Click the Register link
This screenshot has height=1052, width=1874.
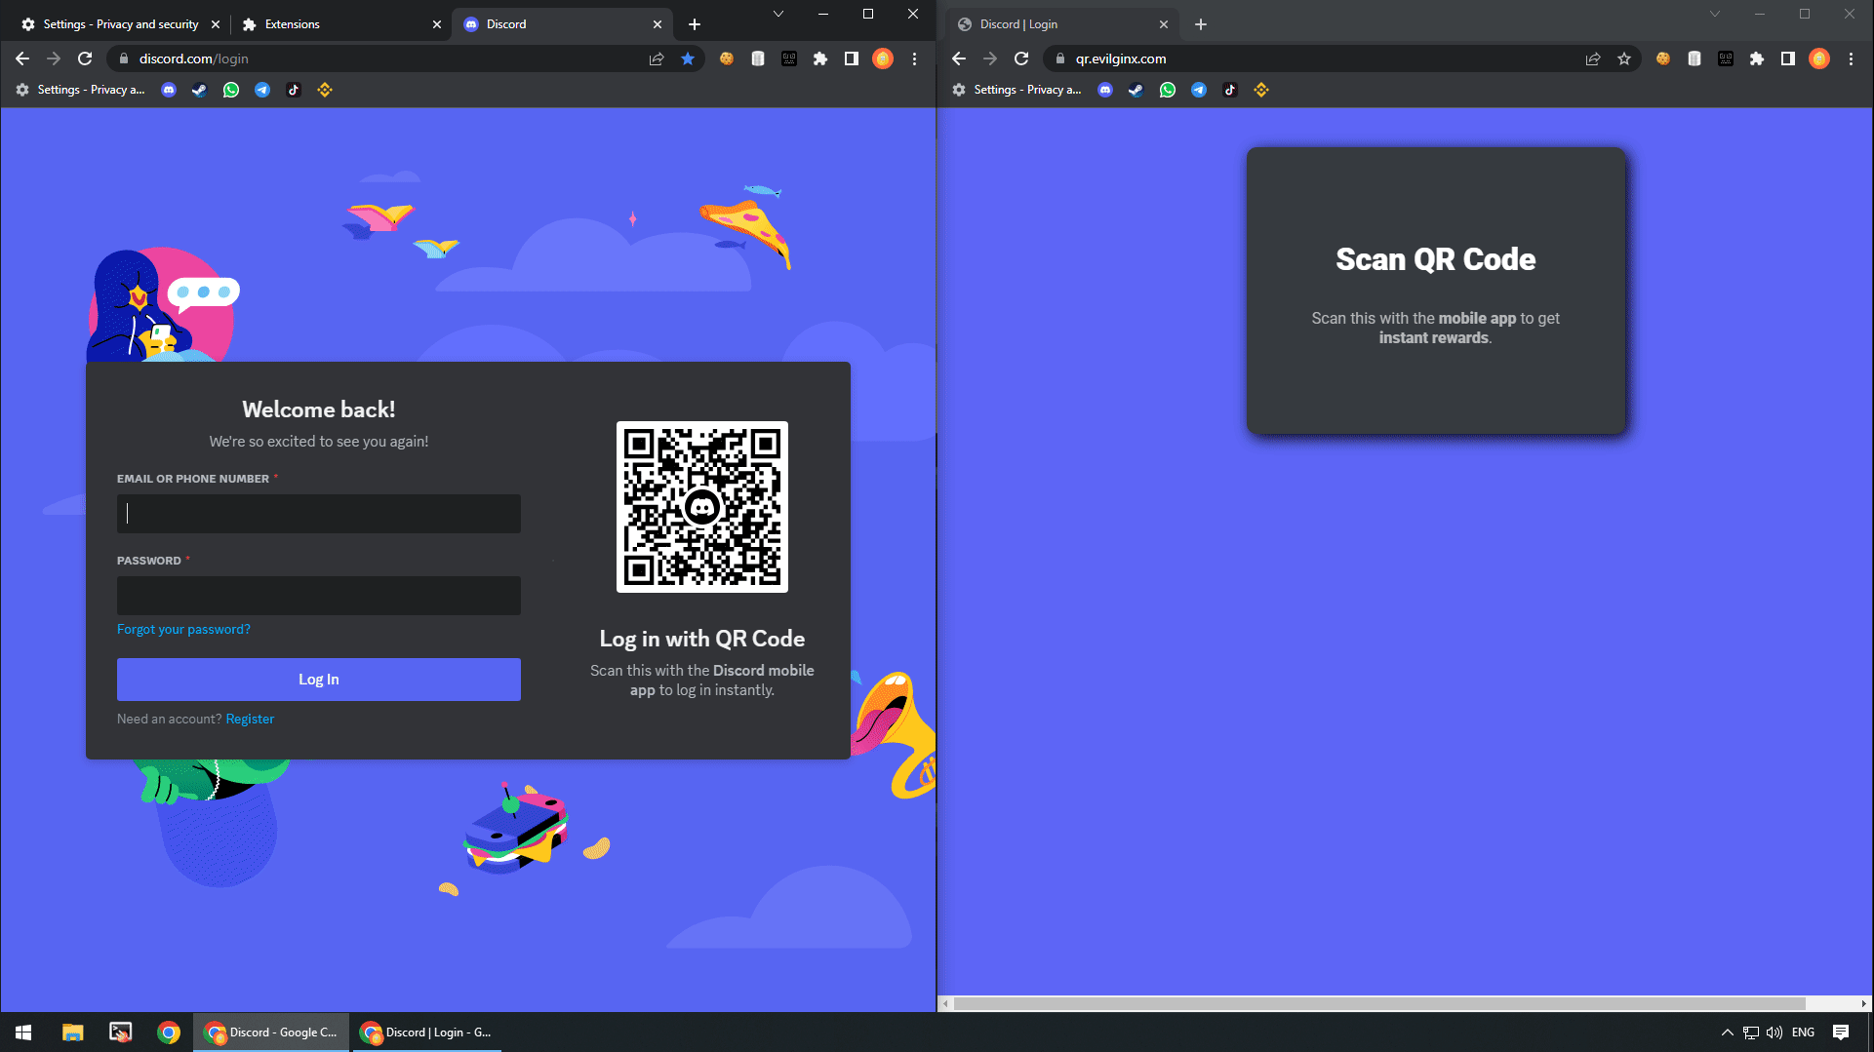[x=250, y=720]
